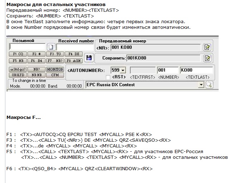Click the floppy disk save icon
This screenshot has height=183, width=239.
point(89,58)
